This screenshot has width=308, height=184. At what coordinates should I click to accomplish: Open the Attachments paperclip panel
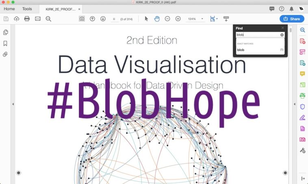pos(6,54)
